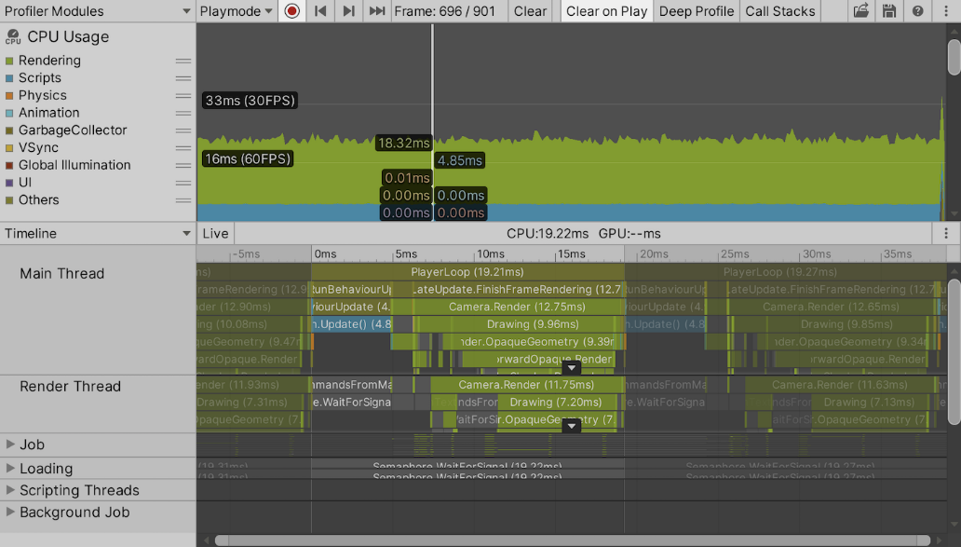Open the Playmode target dropdown
This screenshot has height=547, width=961.
pos(236,11)
